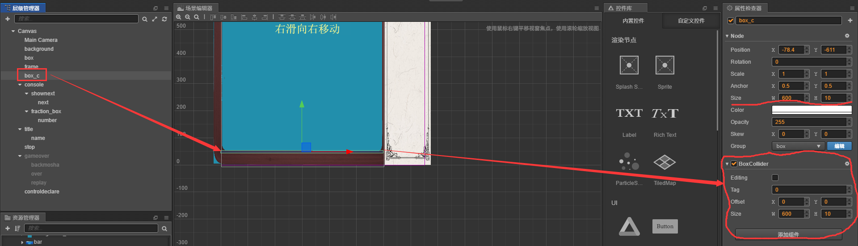Change asset sort order icon
Screen dimensions: 858x246
[17, 228]
